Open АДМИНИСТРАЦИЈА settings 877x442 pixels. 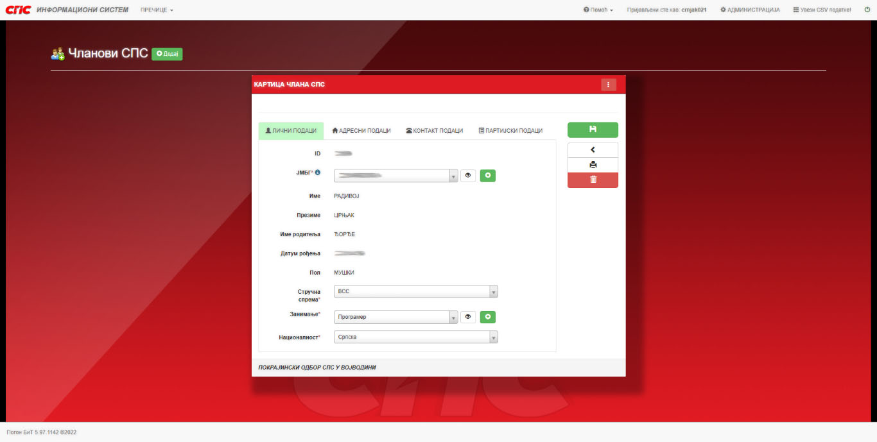coord(750,10)
